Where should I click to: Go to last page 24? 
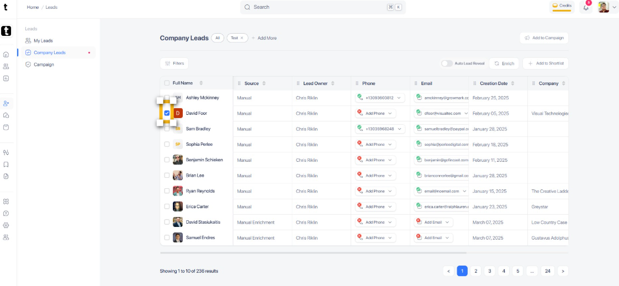click(548, 271)
